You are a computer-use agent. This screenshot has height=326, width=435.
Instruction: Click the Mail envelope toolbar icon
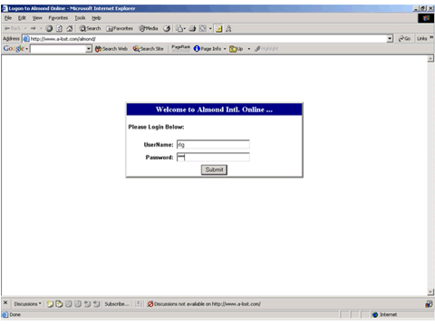click(179, 29)
